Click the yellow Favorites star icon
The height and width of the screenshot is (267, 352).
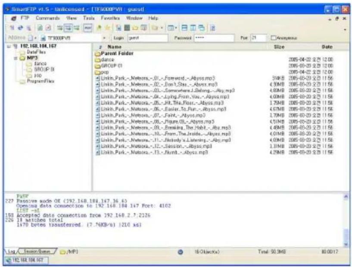(x=107, y=28)
